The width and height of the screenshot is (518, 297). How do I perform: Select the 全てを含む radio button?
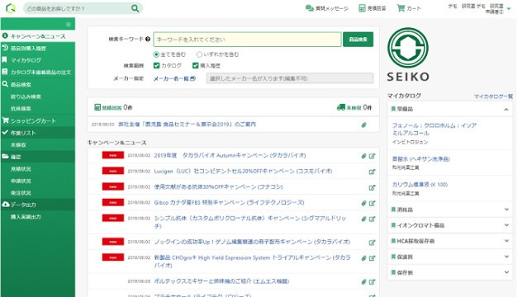(x=156, y=54)
